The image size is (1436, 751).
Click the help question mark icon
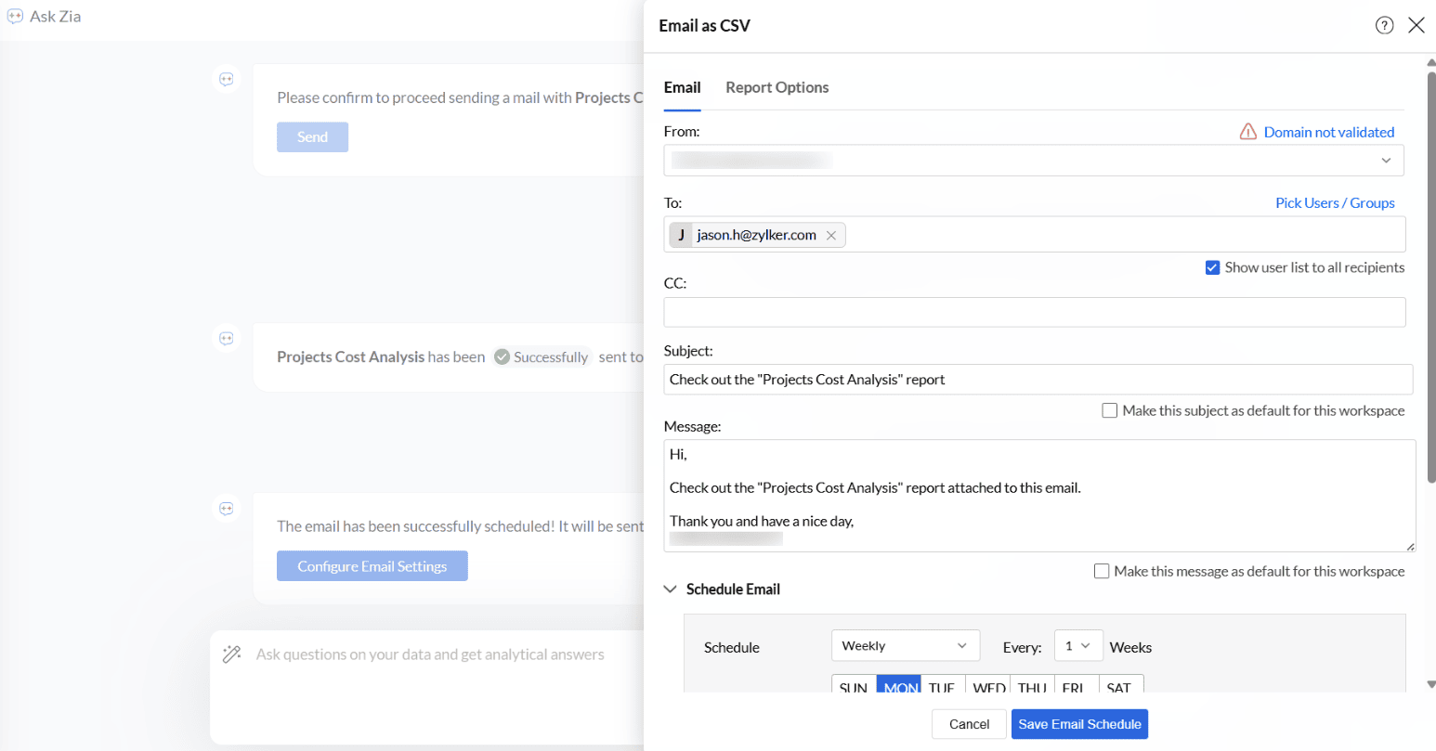pos(1384,26)
